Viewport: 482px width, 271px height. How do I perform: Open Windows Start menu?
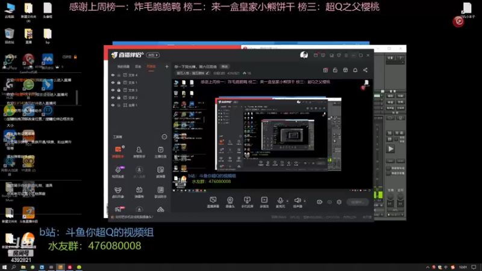pyautogui.click(x=4, y=267)
